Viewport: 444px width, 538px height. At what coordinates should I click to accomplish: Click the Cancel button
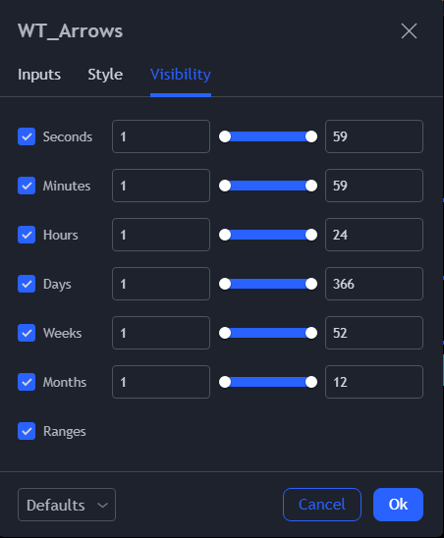(x=322, y=505)
